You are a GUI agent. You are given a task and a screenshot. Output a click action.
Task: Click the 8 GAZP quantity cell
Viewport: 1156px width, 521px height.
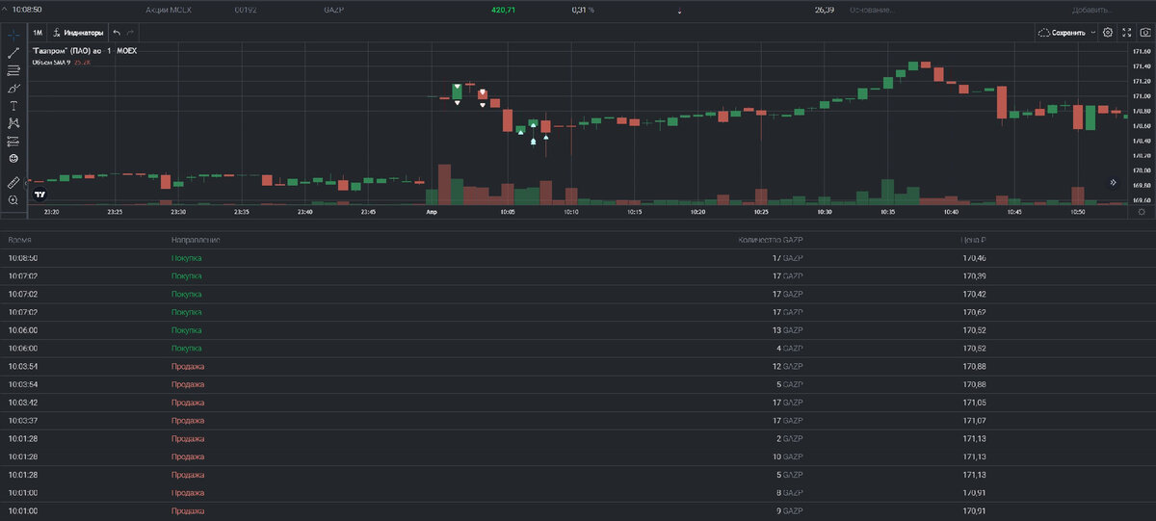pyautogui.click(x=790, y=492)
